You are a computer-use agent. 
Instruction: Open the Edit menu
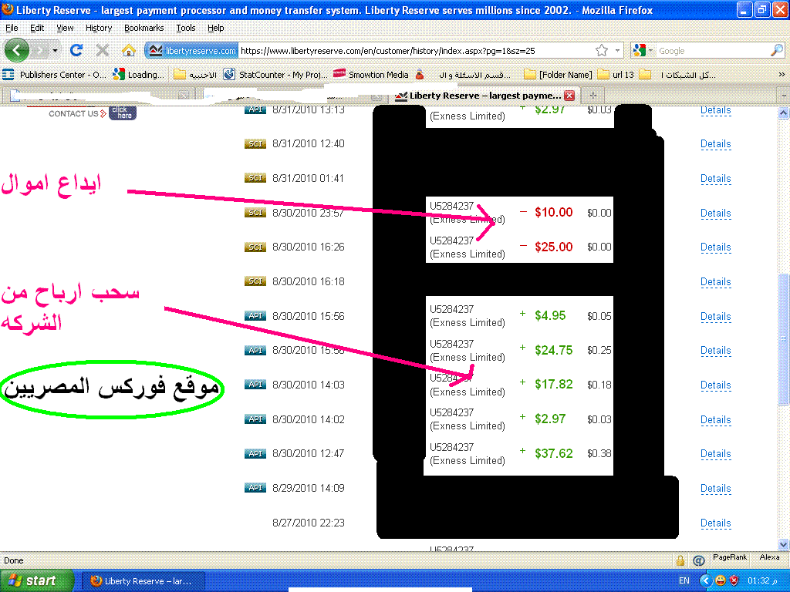[37, 28]
